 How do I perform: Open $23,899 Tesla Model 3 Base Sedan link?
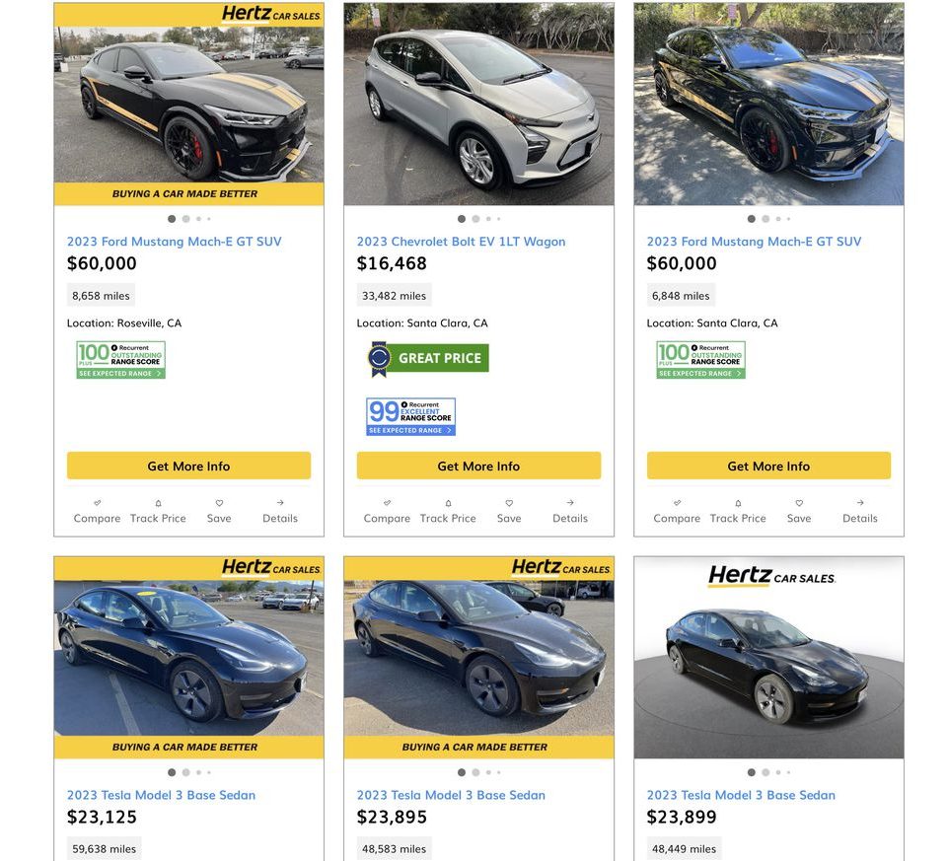click(741, 795)
